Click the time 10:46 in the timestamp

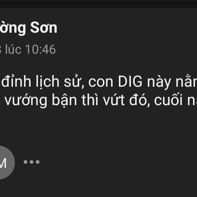(40, 50)
